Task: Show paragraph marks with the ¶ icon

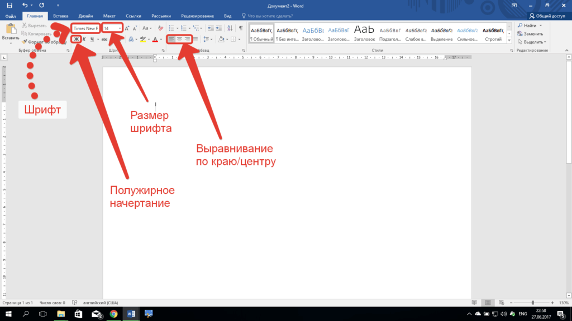Action: (x=241, y=28)
